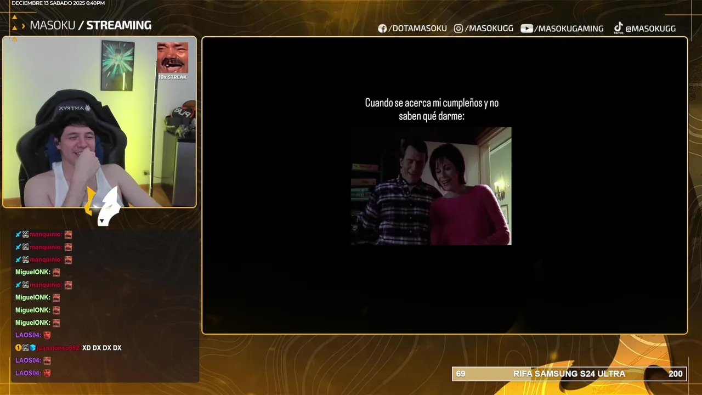The height and width of the screenshot is (395, 702).
Task: Click the 'RIFA SAMSUNG S24 ULTRA' progress bar
Action: (569, 374)
